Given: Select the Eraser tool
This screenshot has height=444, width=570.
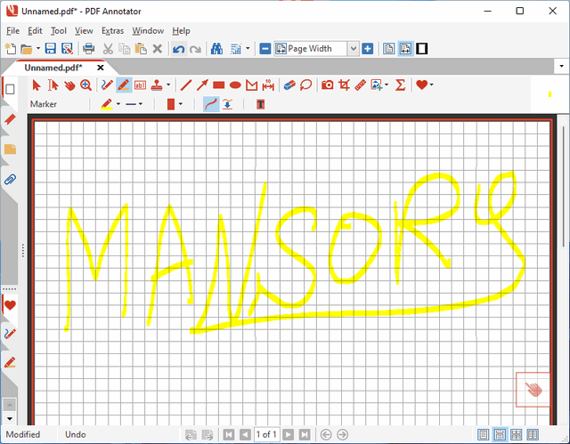Looking at the screenshot, I should pyautogui.click(x=289, y=85).
